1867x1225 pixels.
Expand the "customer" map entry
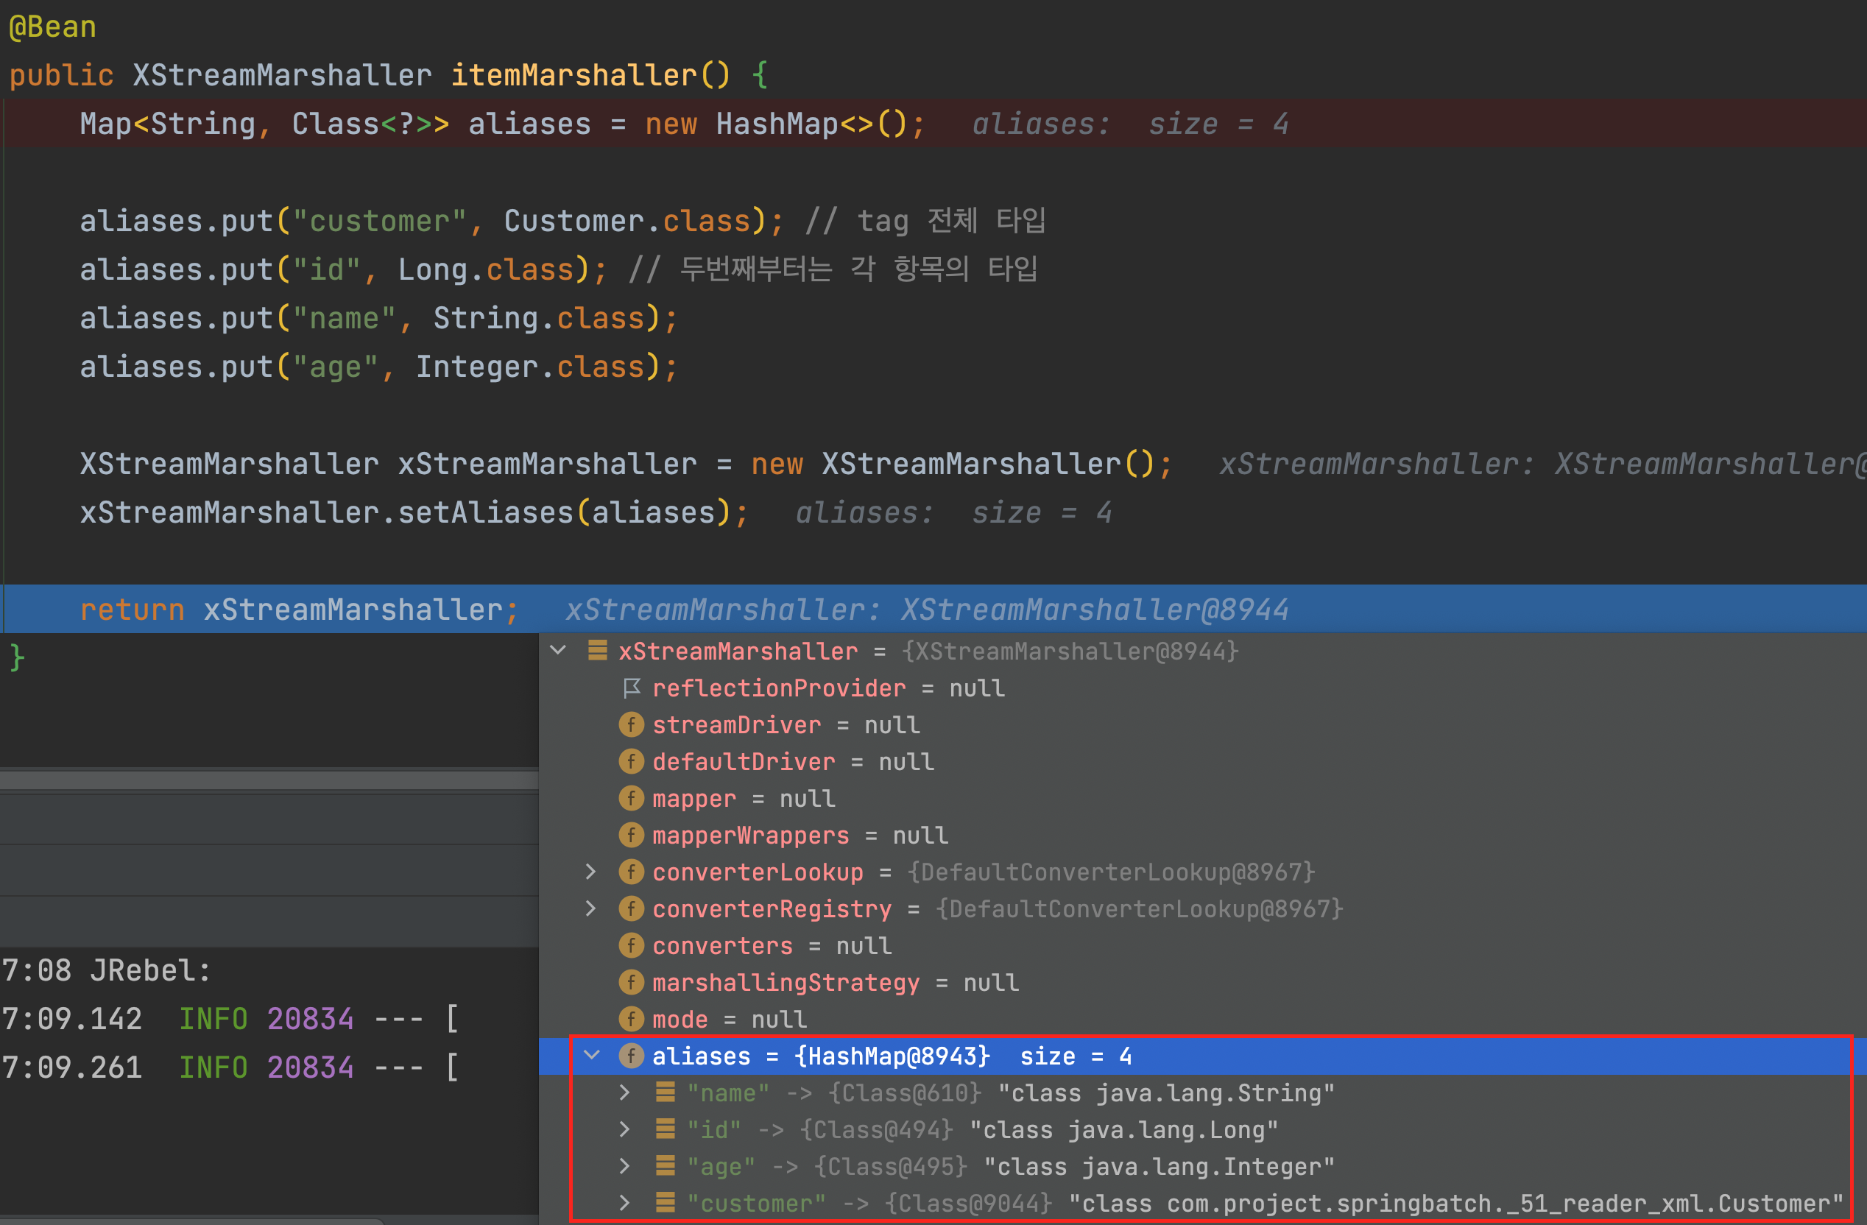pos(624,1203)
